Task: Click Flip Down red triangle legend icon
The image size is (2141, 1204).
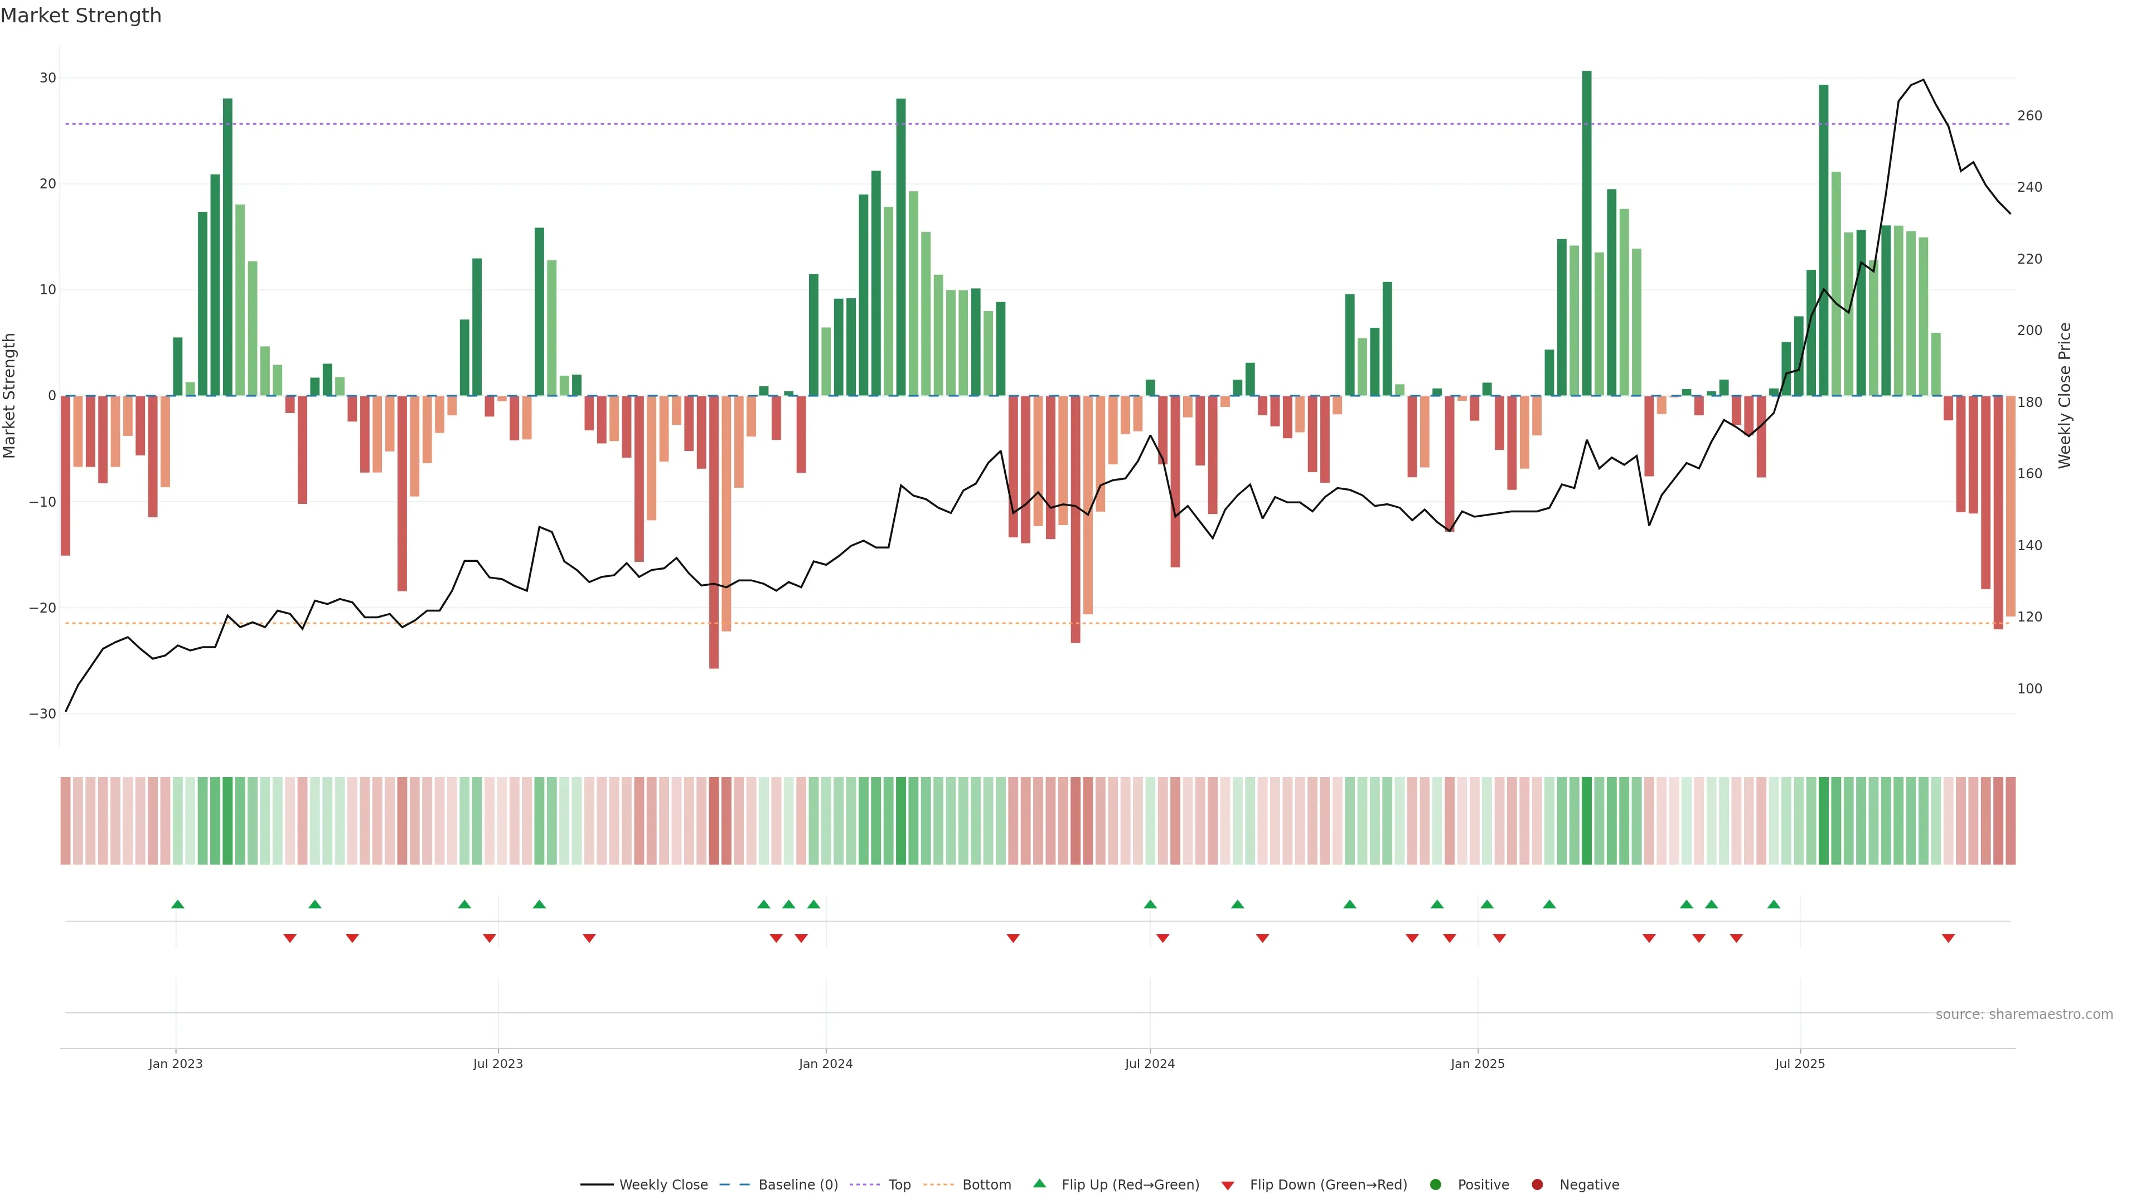Action: click(x=1228, y=1186)
